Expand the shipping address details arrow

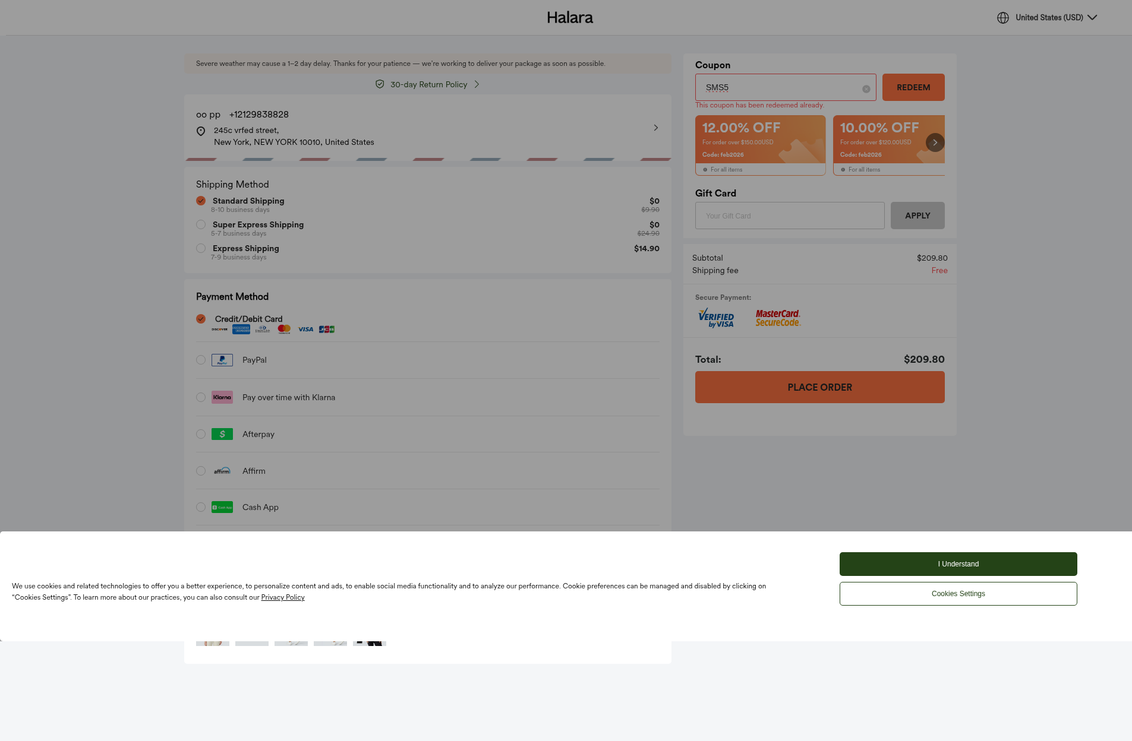coord(655,128)
